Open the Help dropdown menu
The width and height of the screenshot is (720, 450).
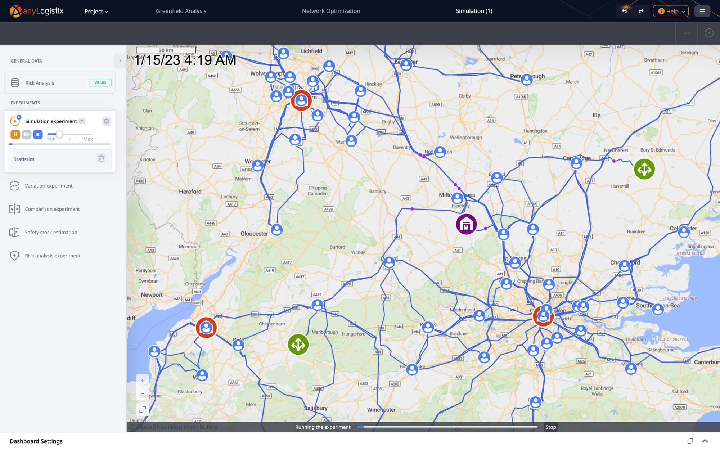coord(671,11)
